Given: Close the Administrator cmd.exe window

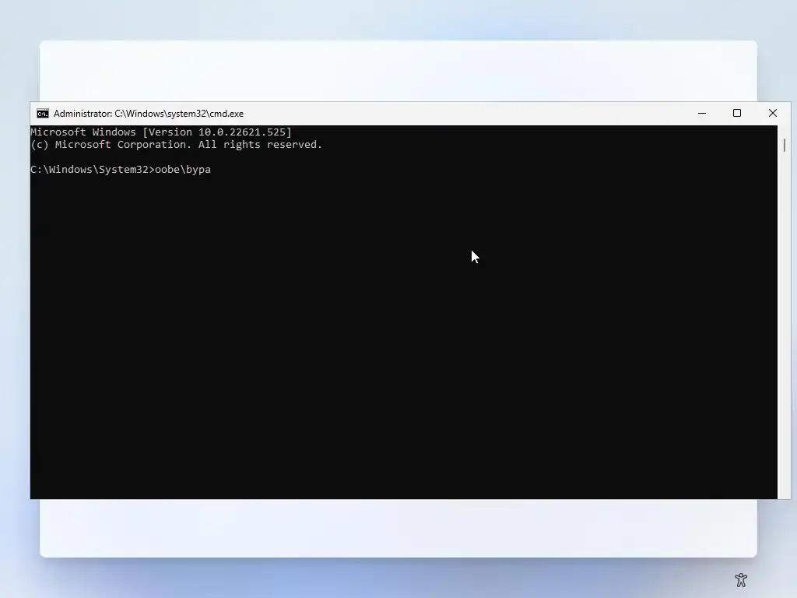Looking at the screenshot, I should point(773,114).
